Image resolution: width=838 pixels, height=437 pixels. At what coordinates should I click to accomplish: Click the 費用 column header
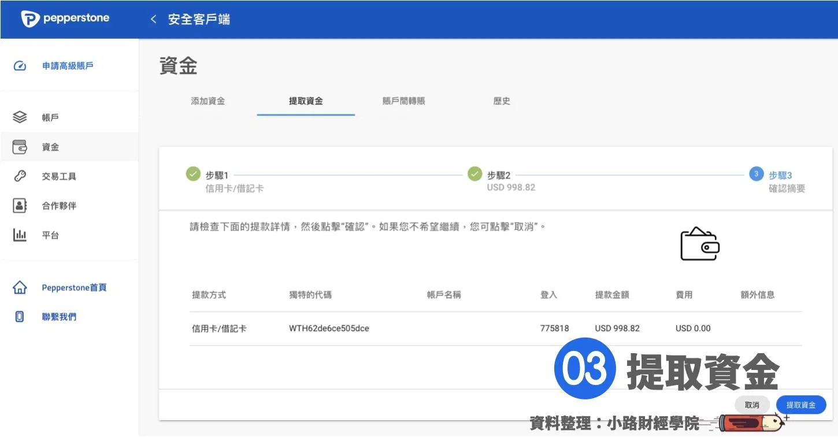click(684, 295)
